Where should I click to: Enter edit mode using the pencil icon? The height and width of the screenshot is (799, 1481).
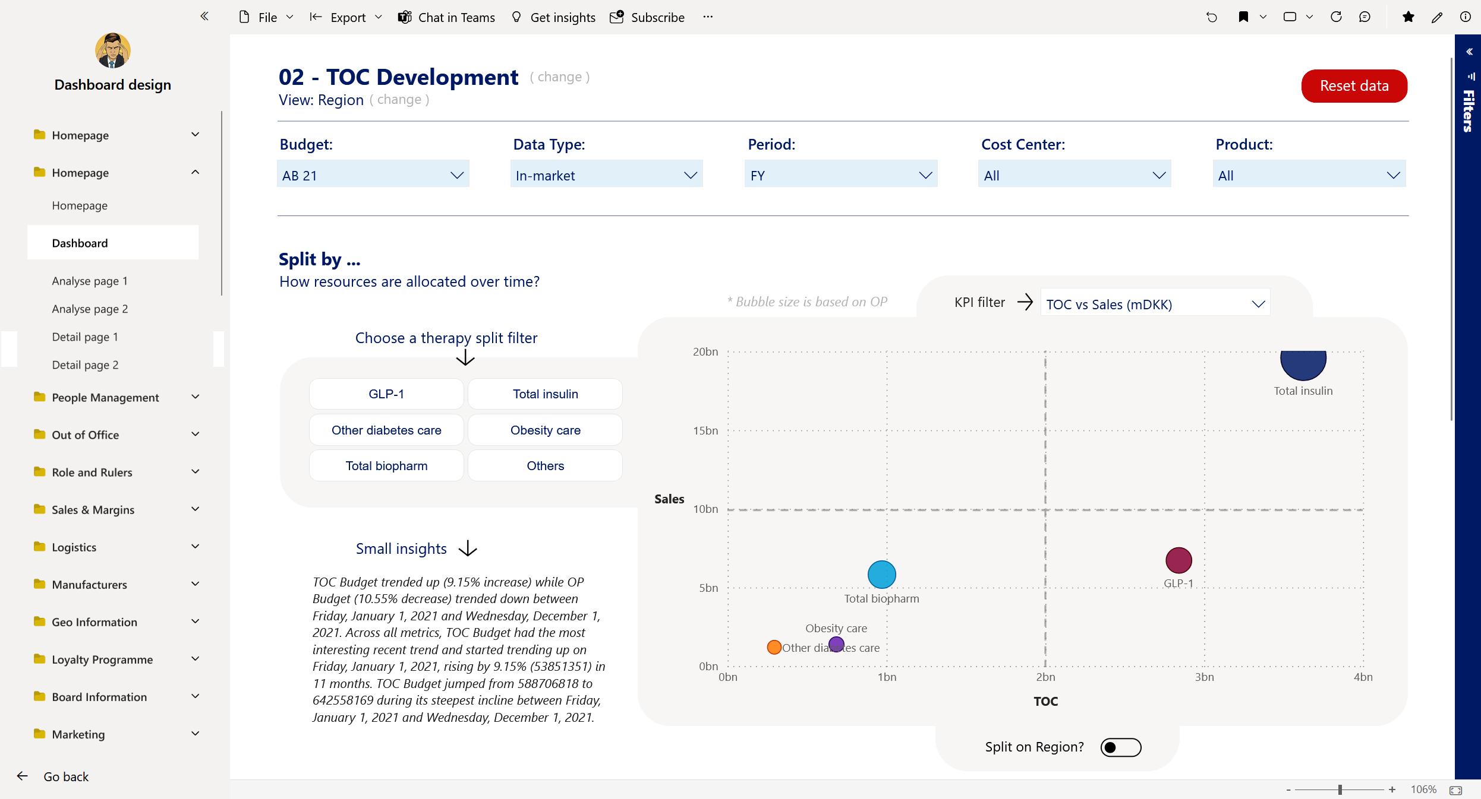click(x=1437, y=17)
